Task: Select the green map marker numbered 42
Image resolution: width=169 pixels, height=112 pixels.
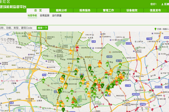Action: [107, 64]
